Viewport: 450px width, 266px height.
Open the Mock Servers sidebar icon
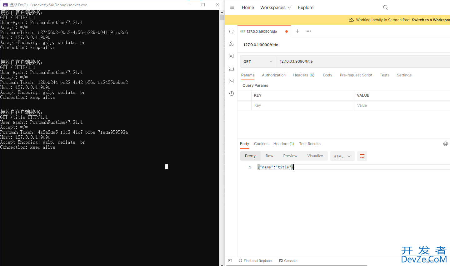(x=231, y=69)
